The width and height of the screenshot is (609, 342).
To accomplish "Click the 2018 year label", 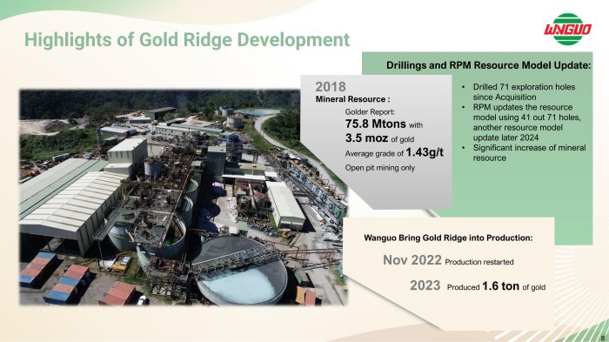I will point(330,87).
